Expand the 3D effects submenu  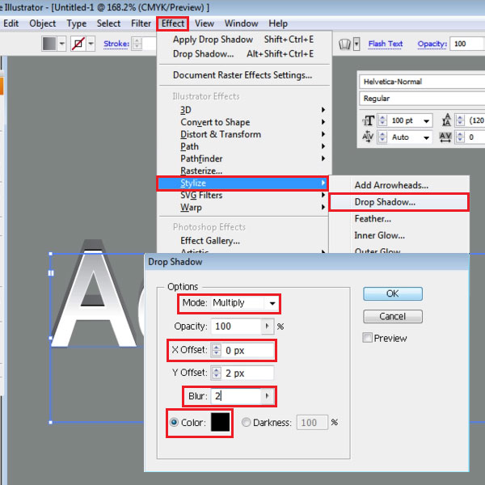[244, 110]
